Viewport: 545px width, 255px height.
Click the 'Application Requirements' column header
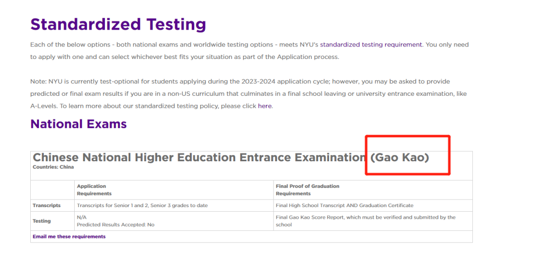coord(94,190)
